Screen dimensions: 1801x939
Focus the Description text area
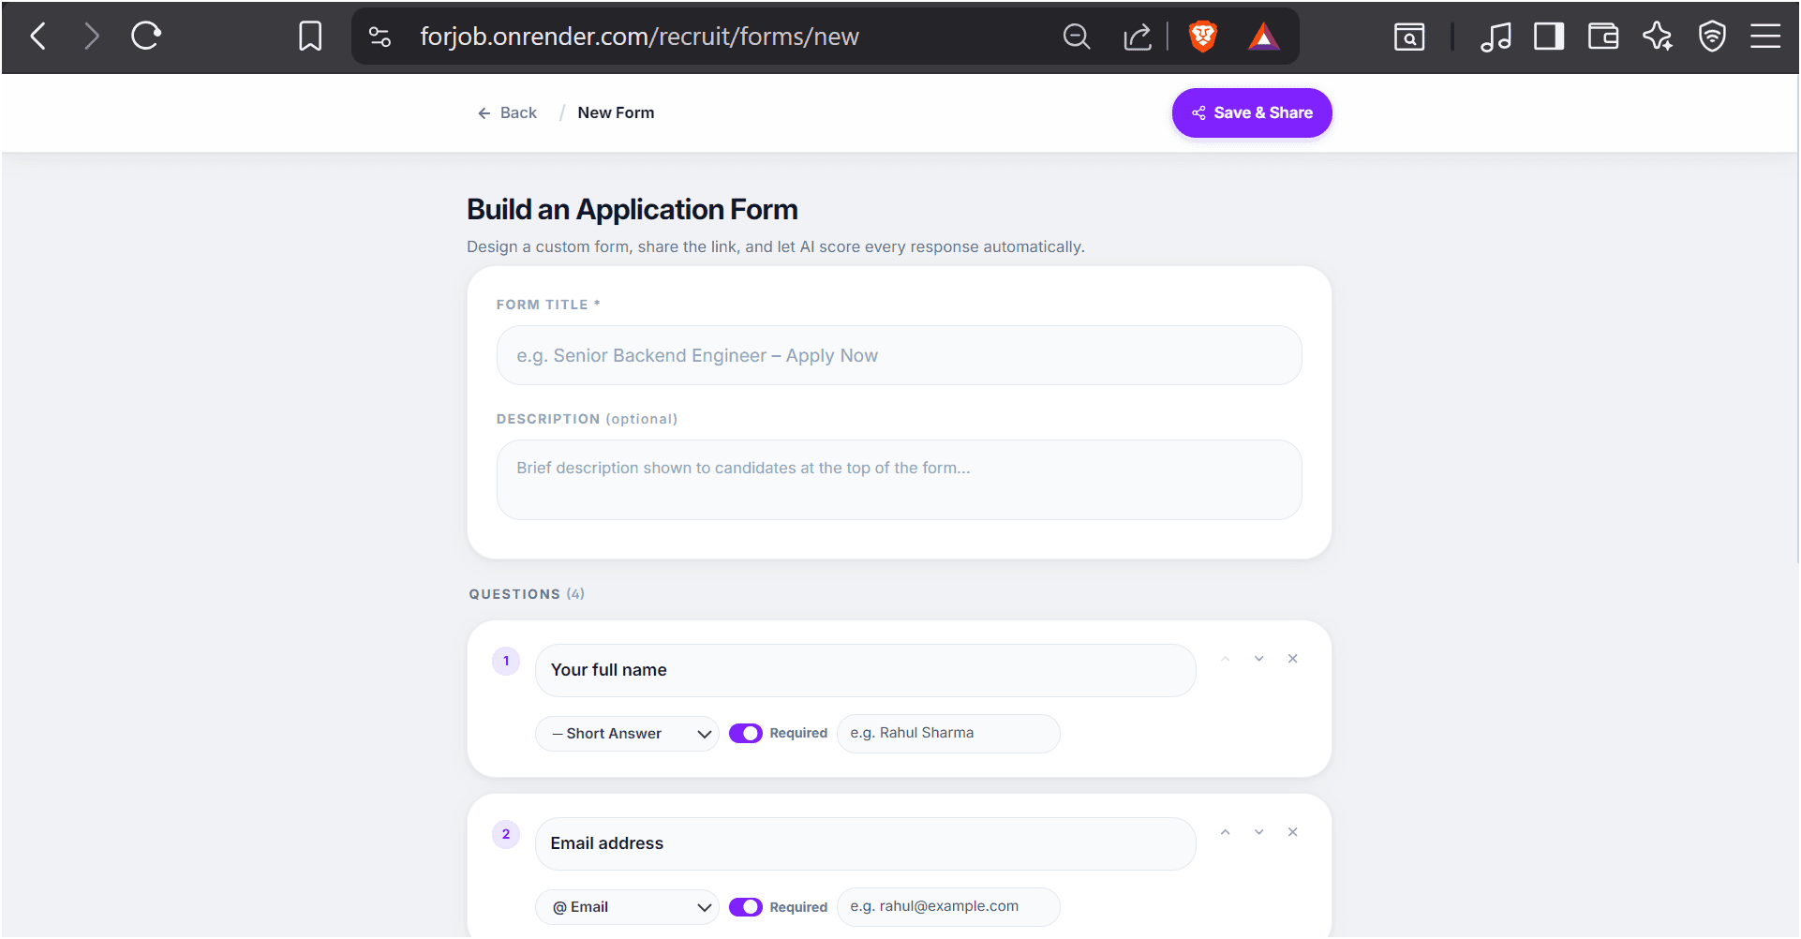coord(899,480)
